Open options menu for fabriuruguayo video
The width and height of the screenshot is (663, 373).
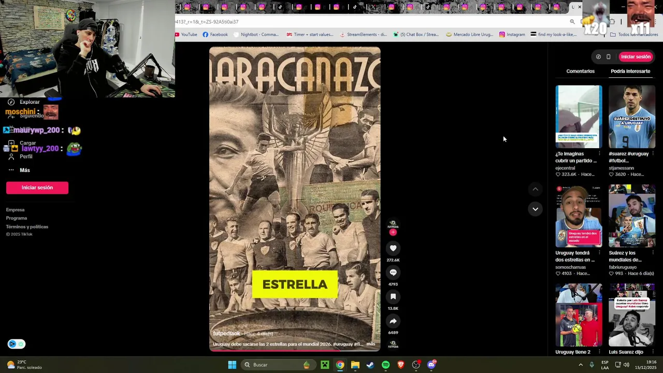(x=653, y=253)
